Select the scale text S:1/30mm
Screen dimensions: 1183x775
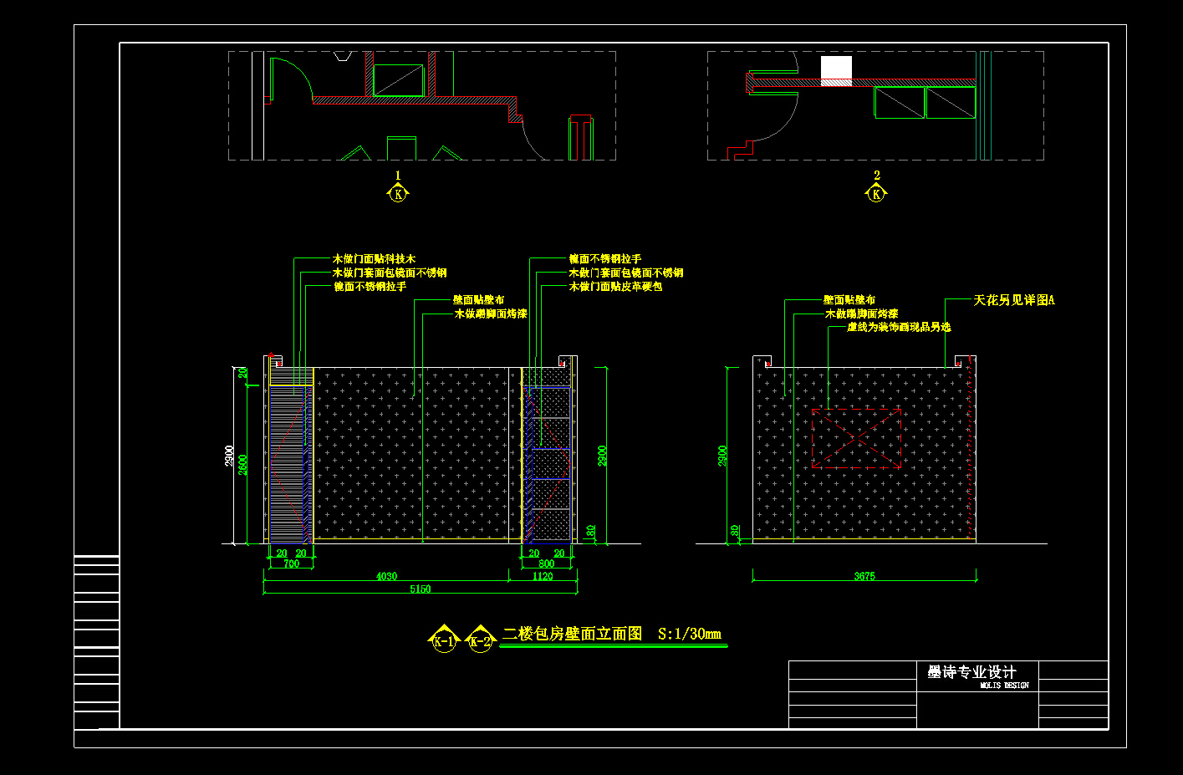[690, 634]
